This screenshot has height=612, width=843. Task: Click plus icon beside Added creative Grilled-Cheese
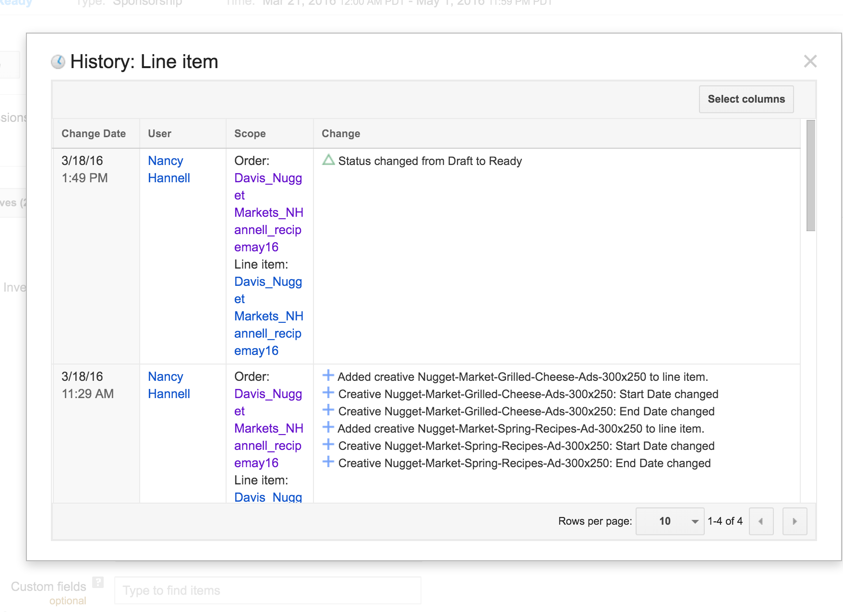(x=328, y=376)
